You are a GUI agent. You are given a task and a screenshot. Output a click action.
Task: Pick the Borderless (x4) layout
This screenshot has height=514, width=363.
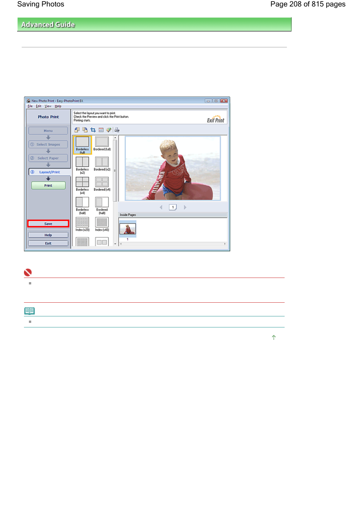coord(82,185)
